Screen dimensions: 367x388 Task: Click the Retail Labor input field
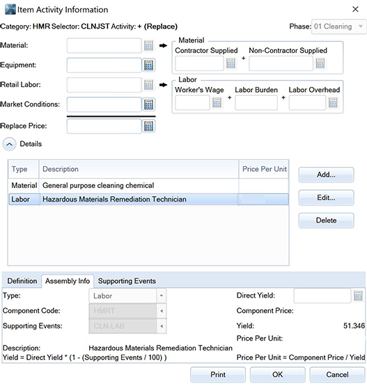pos(104,85)
